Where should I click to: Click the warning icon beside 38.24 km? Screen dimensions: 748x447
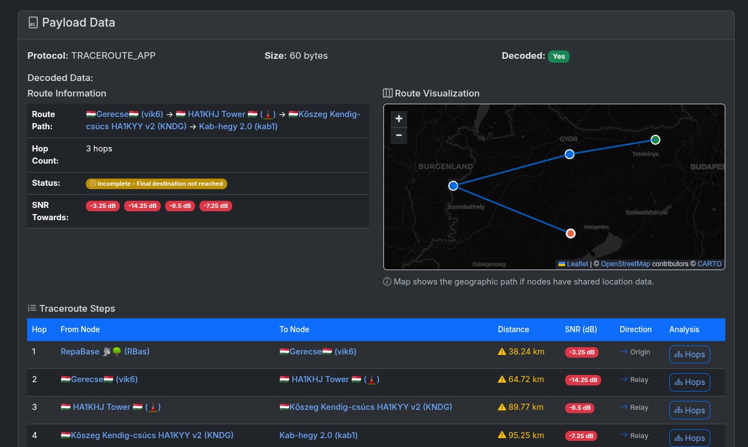click(502, 352)
